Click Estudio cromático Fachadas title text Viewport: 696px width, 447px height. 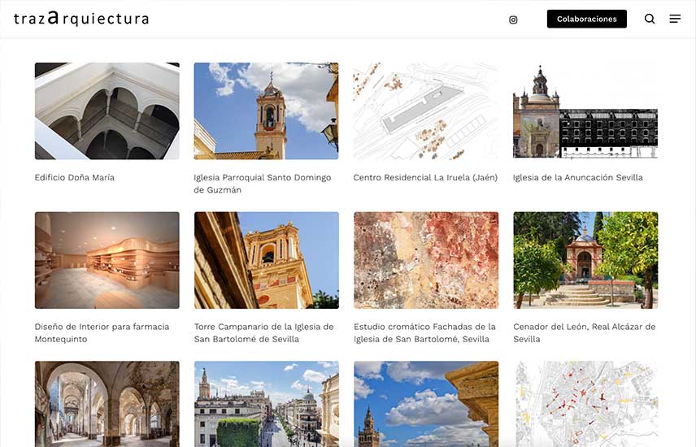click(x=424, y=332)
